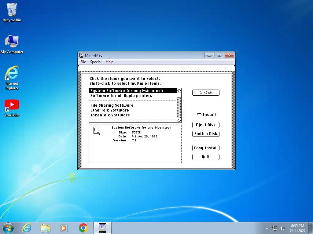Screen dimensions: 313x234
Task: Click the Show Desktop strip at the taskbar end
Action: pyautogui.click(x=311, y=228)
